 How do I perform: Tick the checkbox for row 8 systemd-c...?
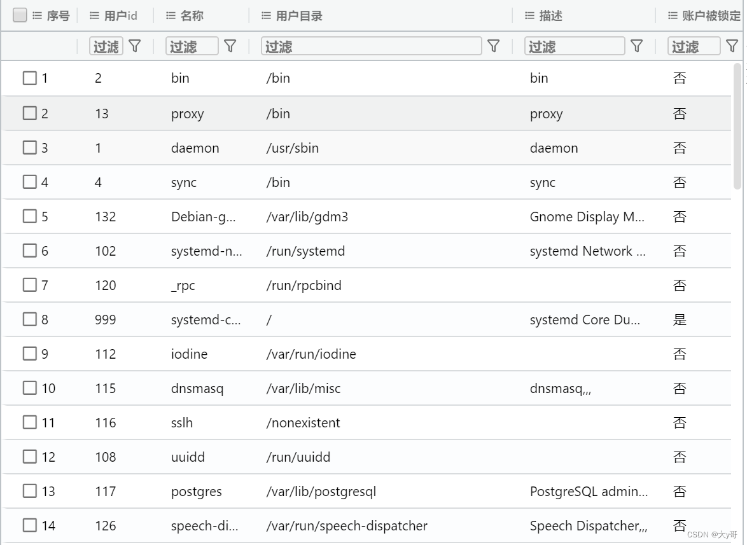pos(29,319)
